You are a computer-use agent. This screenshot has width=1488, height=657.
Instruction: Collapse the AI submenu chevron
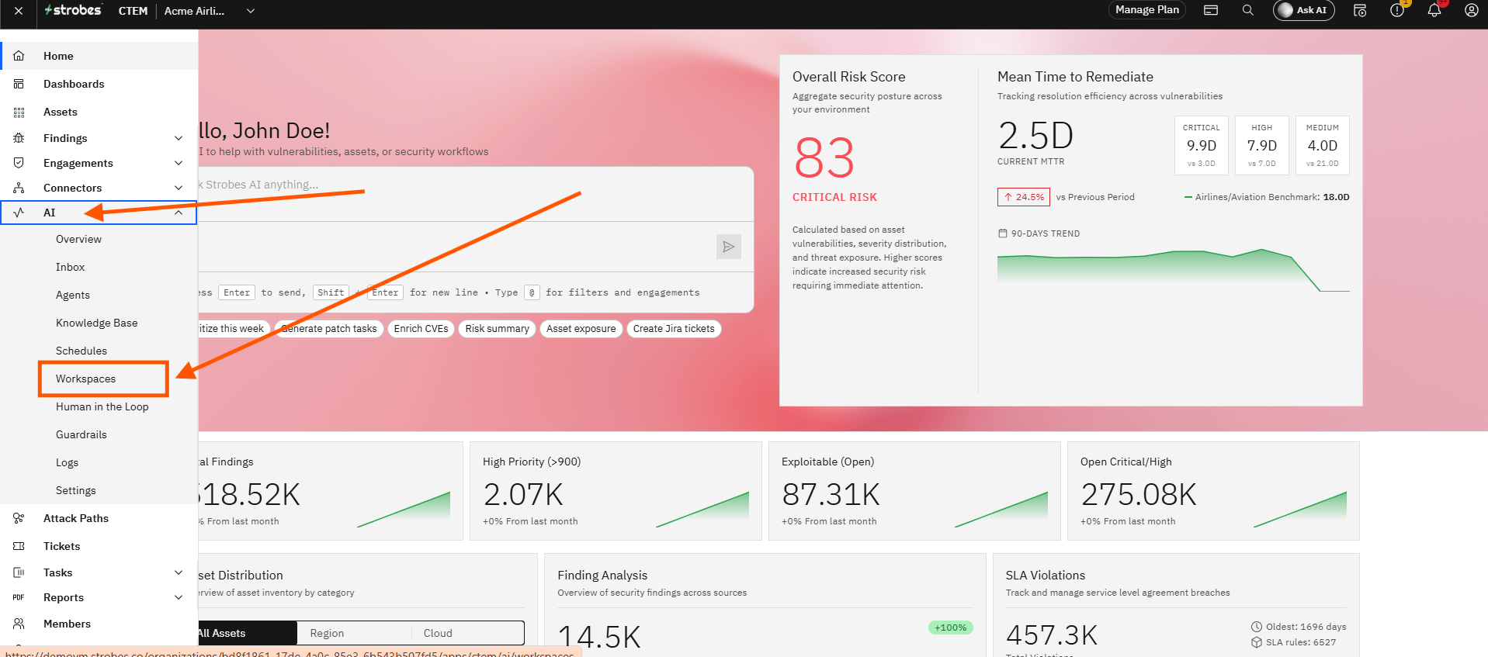179,213
